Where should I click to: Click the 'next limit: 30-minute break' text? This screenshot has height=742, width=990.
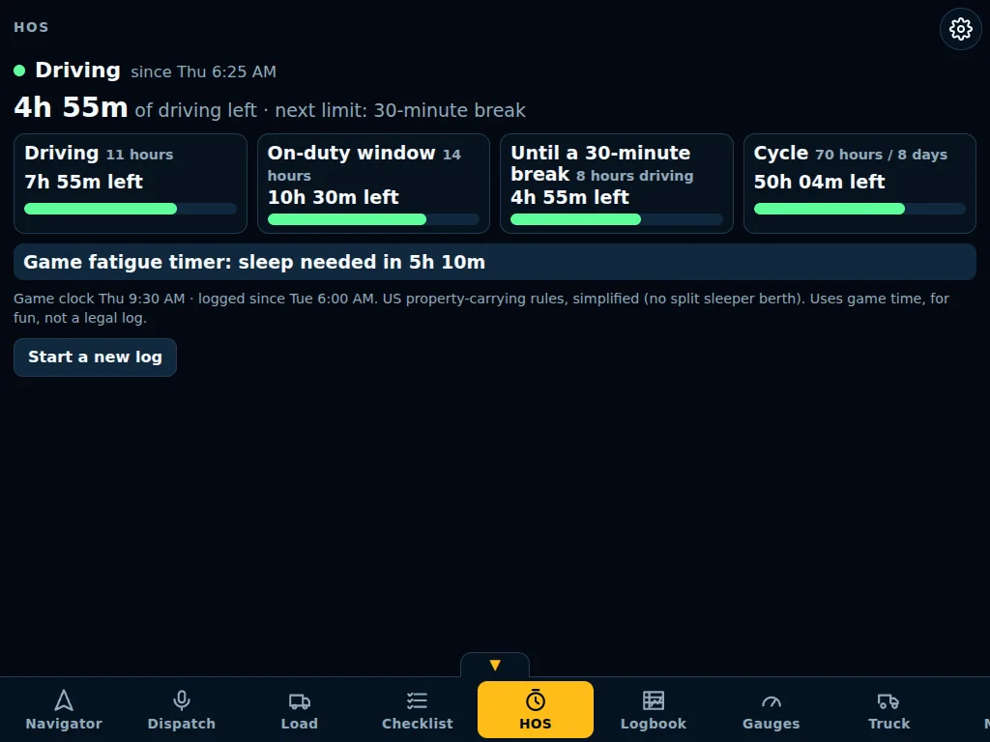[400, 110]
